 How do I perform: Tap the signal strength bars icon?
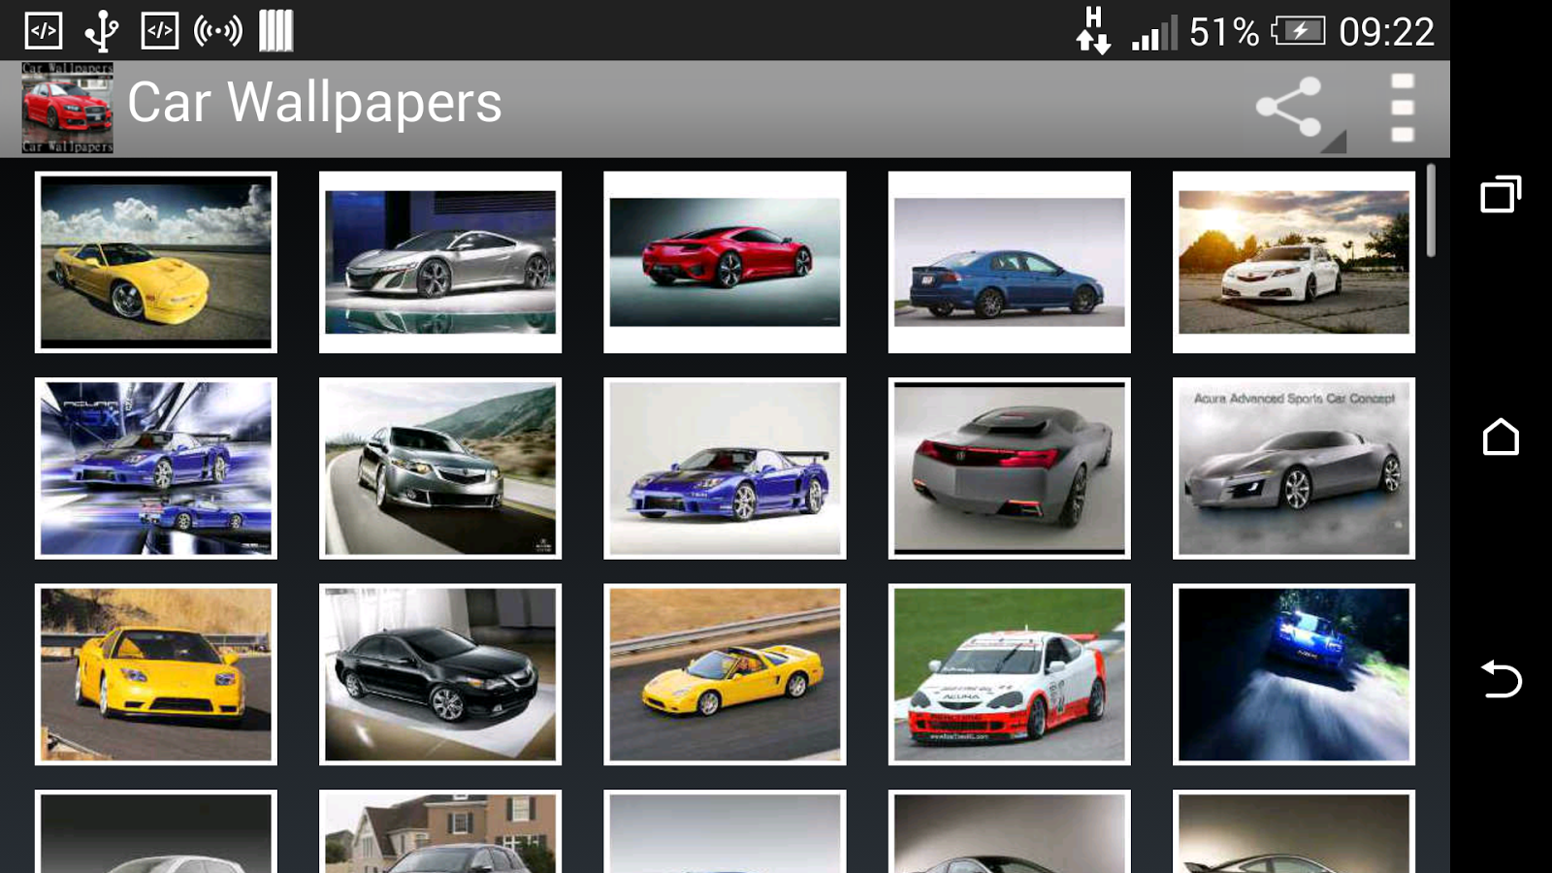click(x=1154, y=33)
